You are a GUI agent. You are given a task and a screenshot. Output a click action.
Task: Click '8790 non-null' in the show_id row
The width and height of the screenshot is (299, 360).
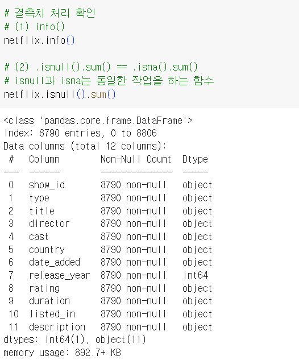(133, 185)
